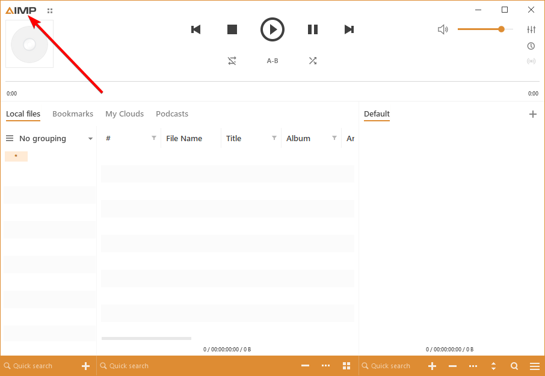Viewport: 545px width, 376px height.
Task: Click the internet radio capture icon
Action: click(531, 61)
